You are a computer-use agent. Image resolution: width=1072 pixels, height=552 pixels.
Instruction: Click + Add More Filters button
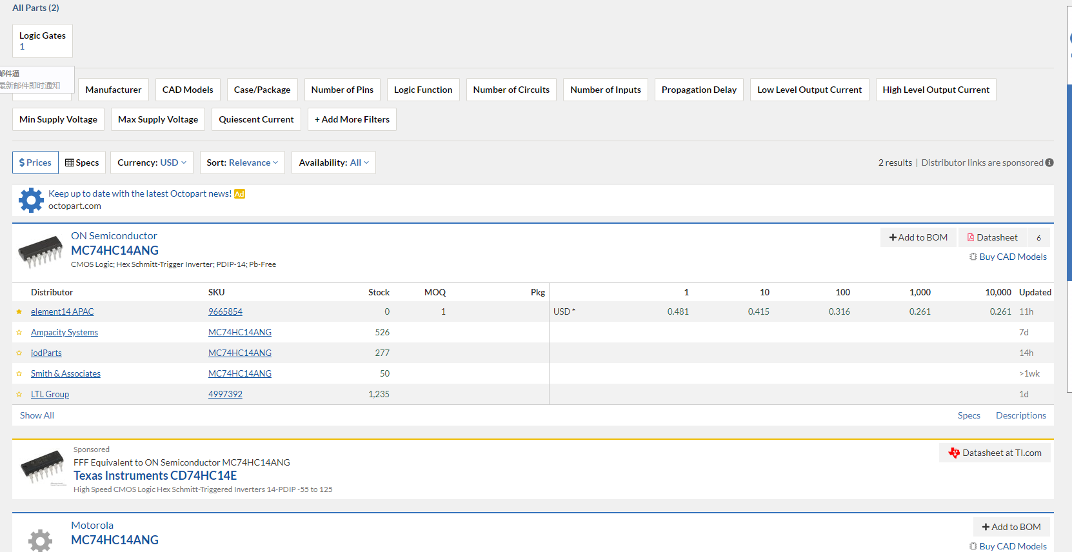352,119
